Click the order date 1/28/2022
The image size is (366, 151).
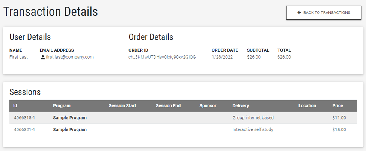click(222, 57)
